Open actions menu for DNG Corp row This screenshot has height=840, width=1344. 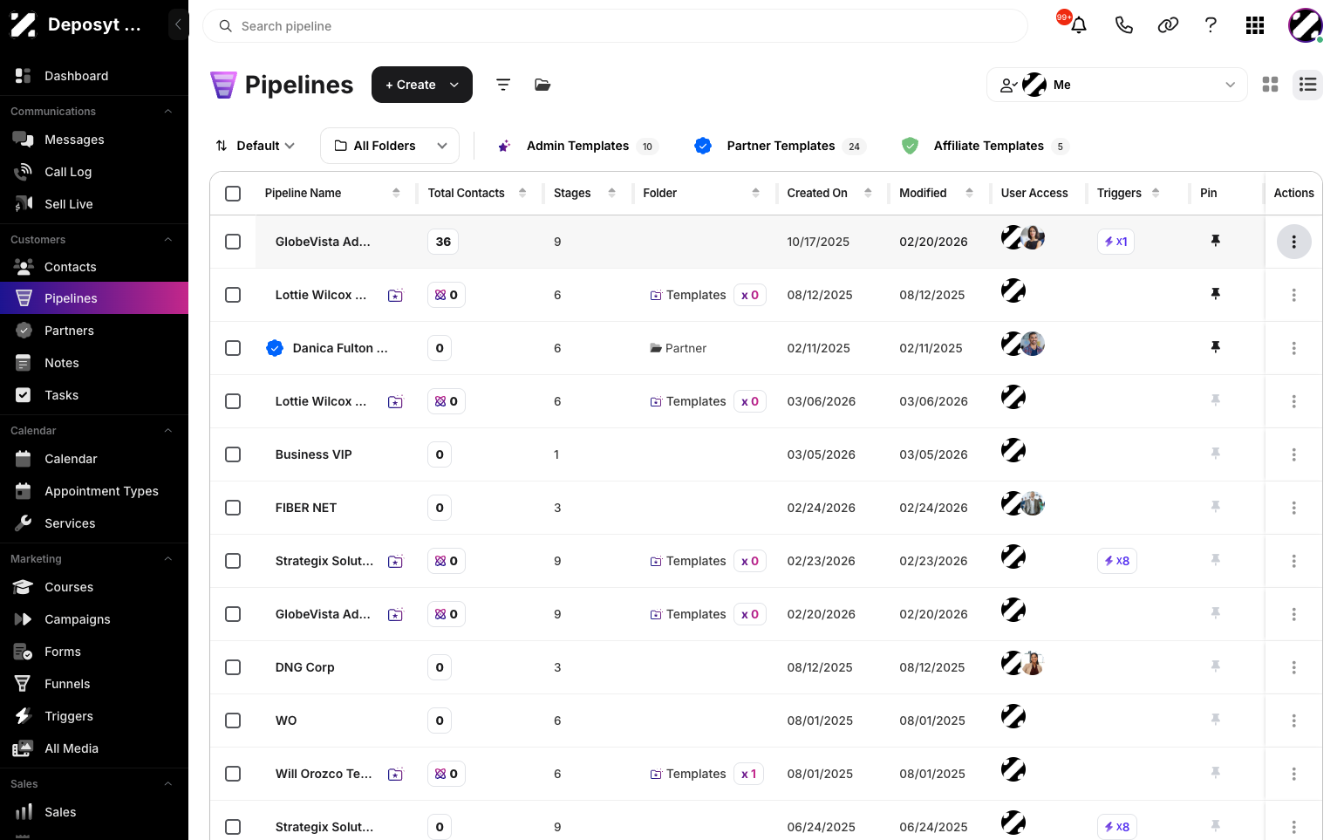(x=1293, y=667)
